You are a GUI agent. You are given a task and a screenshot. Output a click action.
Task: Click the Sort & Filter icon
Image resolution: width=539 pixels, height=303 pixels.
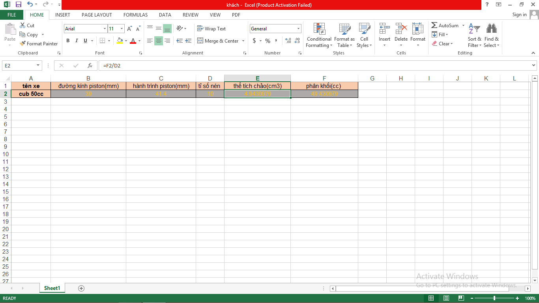click(474, 36)
